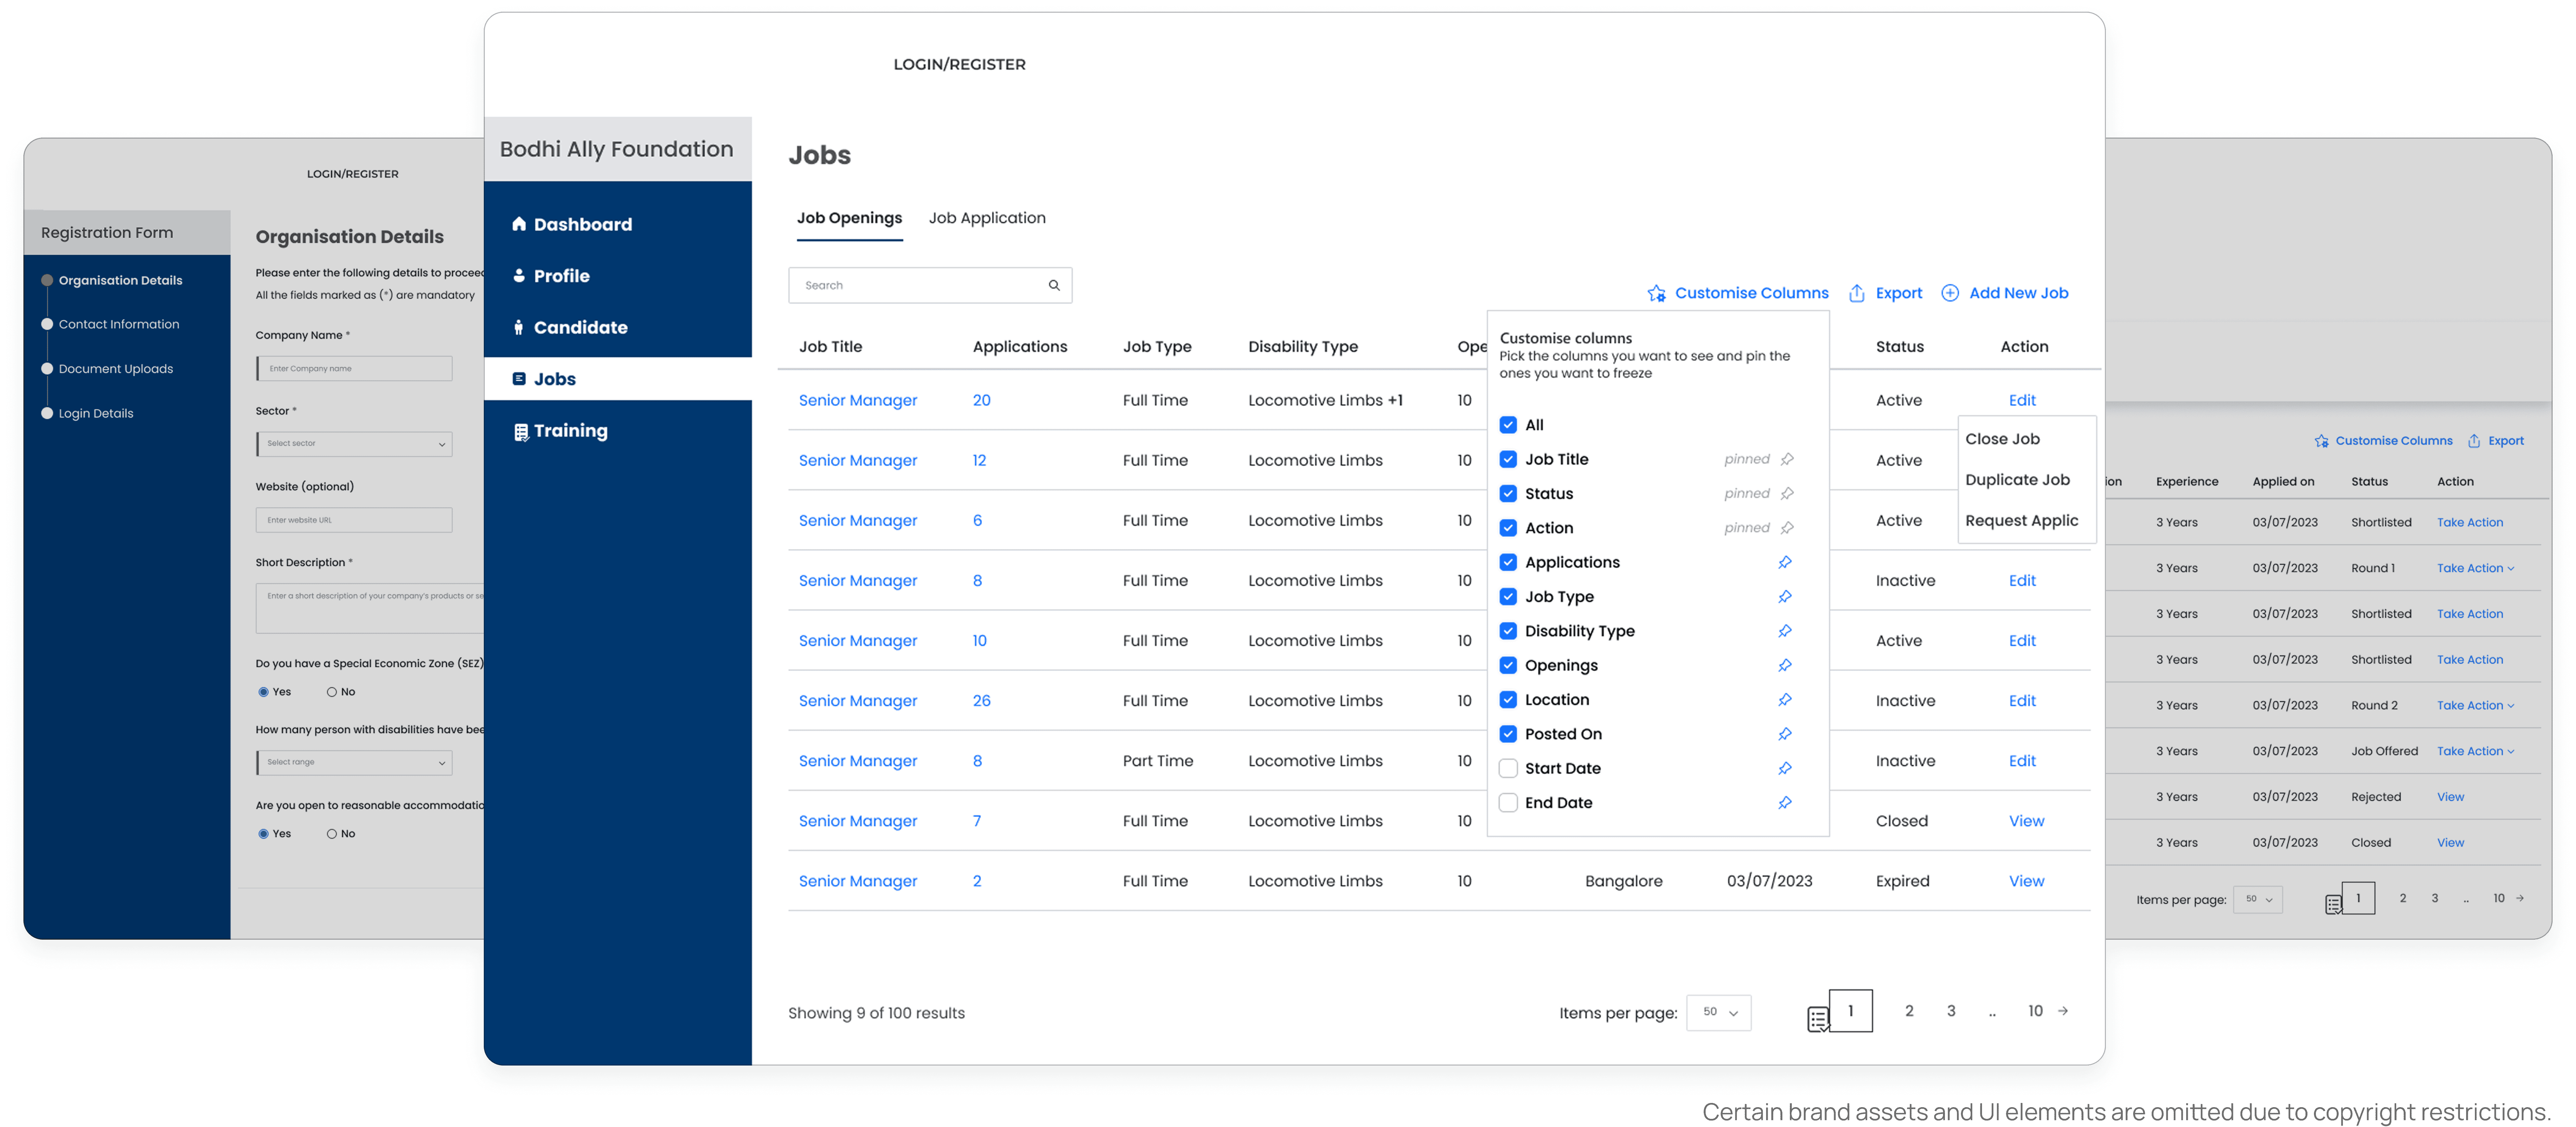
Task: Click the search magnifier icon
Action: 1054,285
